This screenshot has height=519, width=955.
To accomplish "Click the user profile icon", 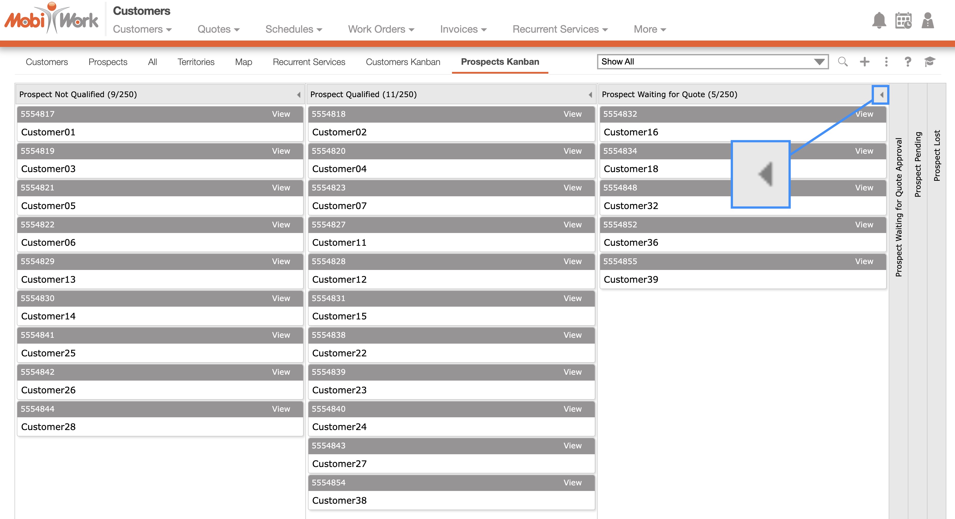I will pos(927,20).
